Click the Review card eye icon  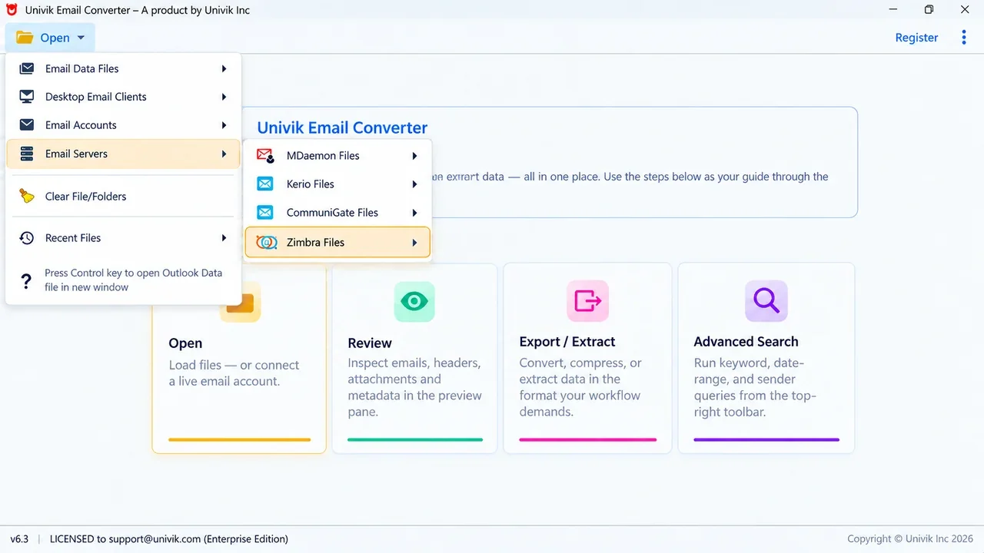[x=414, y=301]
